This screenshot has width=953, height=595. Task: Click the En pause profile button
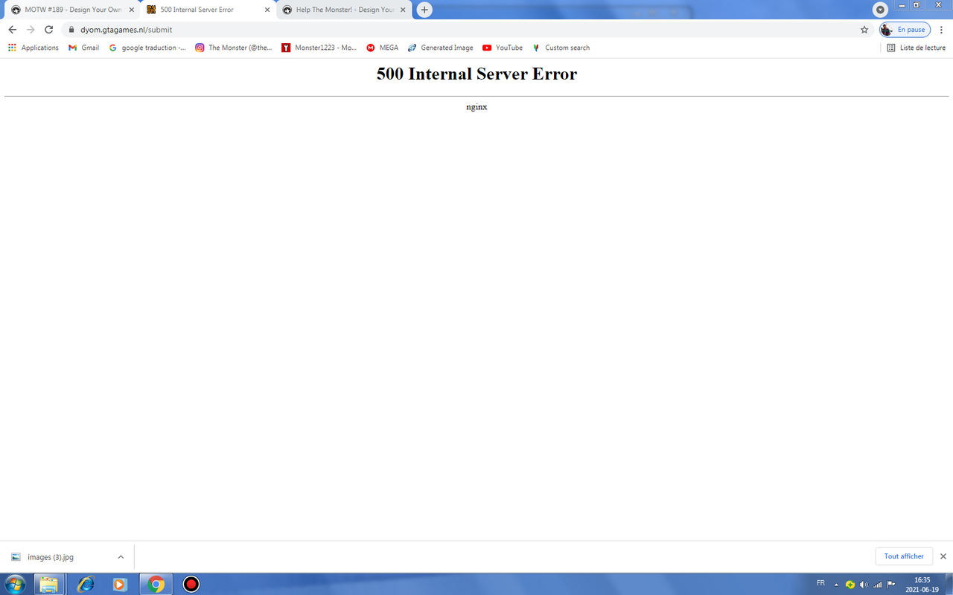[905, 30]
